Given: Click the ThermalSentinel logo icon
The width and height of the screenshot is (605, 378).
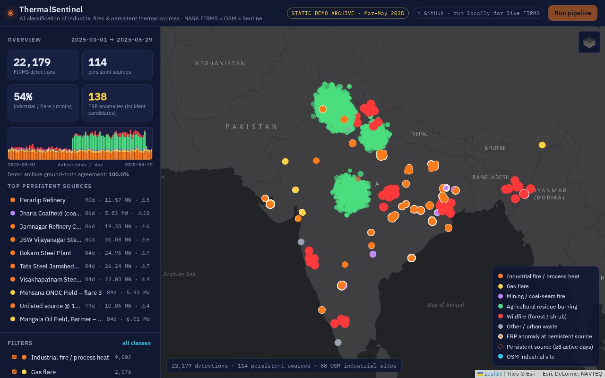Looking at the screenshot, I should (10, 13).
